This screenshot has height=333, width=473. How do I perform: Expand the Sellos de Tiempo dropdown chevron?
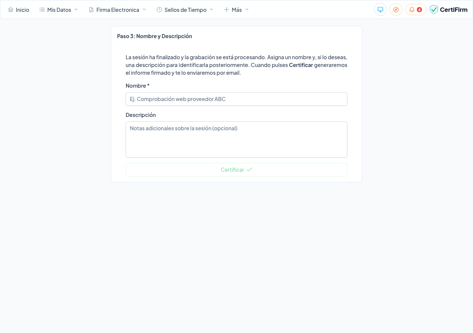point(211,10)
